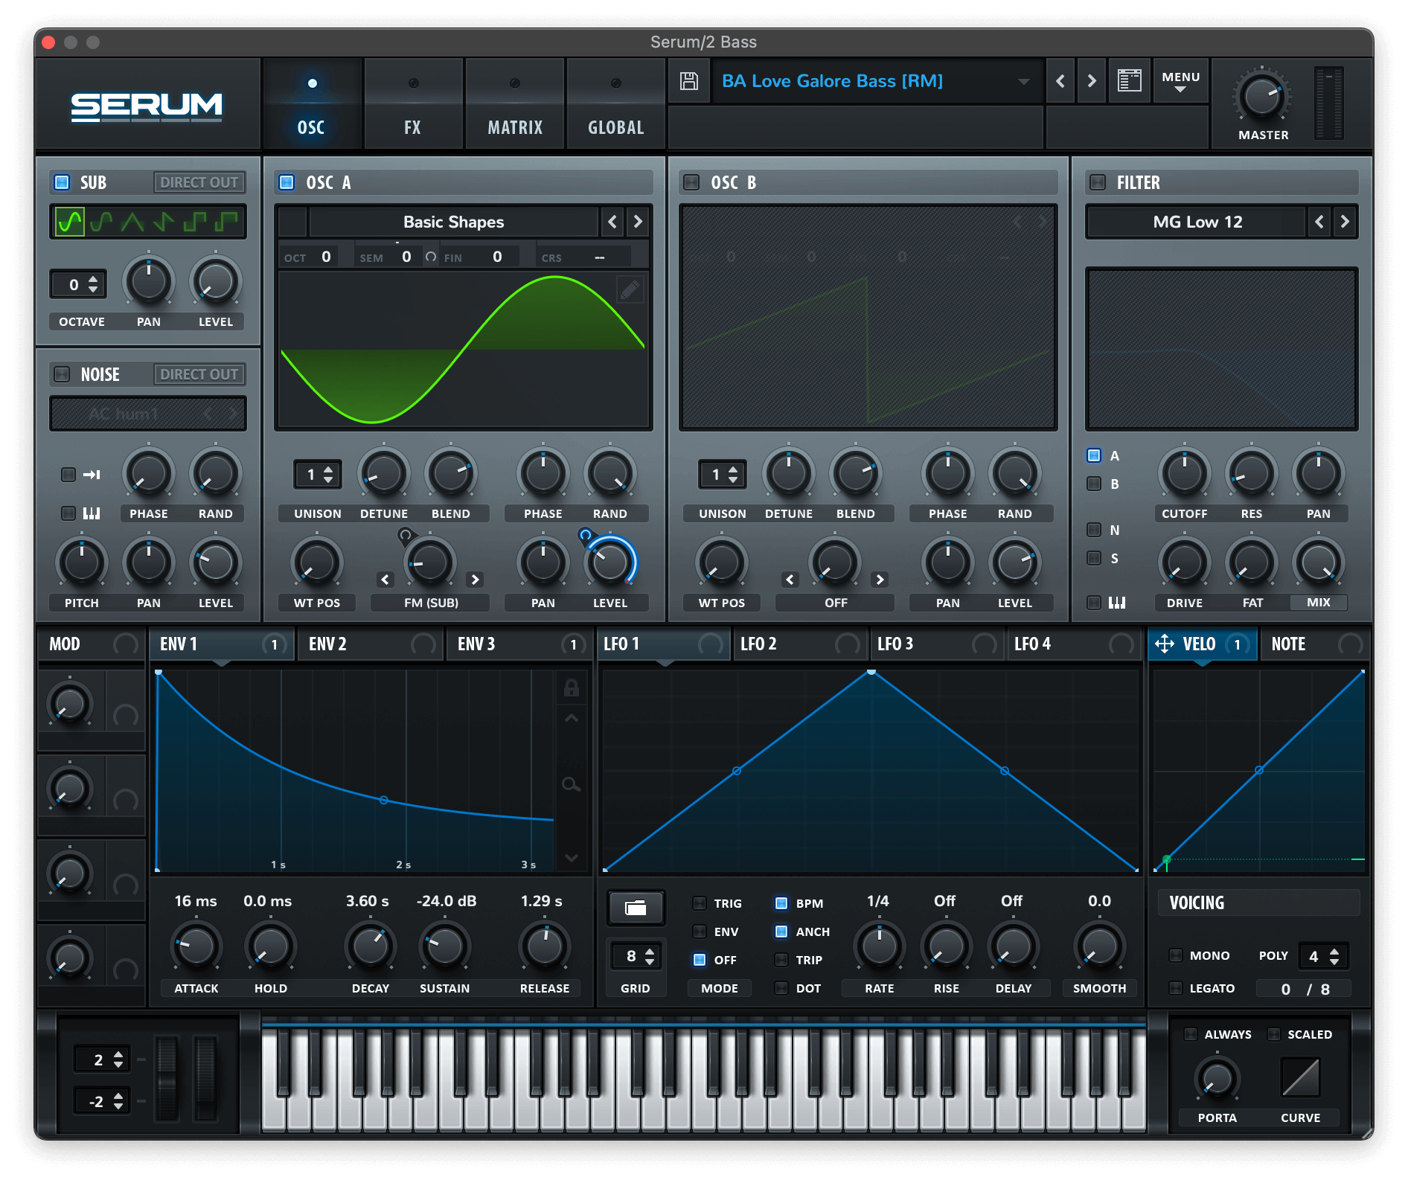
Task: Select the sine wave shape in SUB
Action: 70,222
